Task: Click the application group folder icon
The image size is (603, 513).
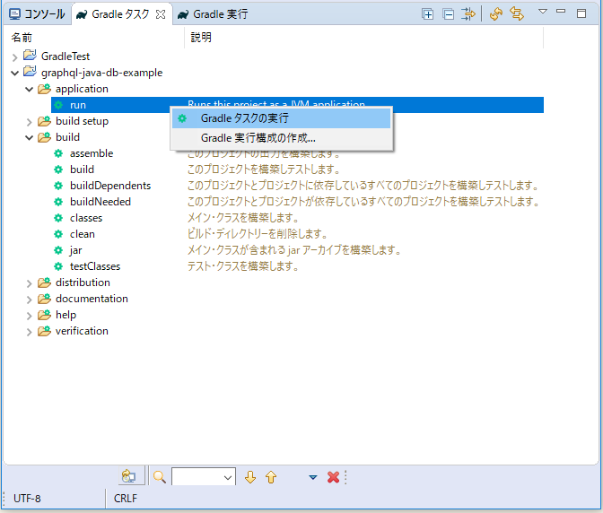Action: (x=44, y=89)
